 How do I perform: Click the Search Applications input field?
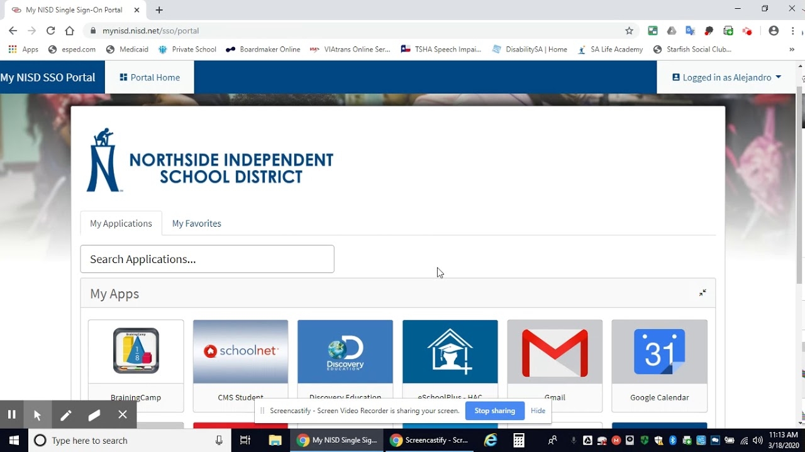point(207,259)
